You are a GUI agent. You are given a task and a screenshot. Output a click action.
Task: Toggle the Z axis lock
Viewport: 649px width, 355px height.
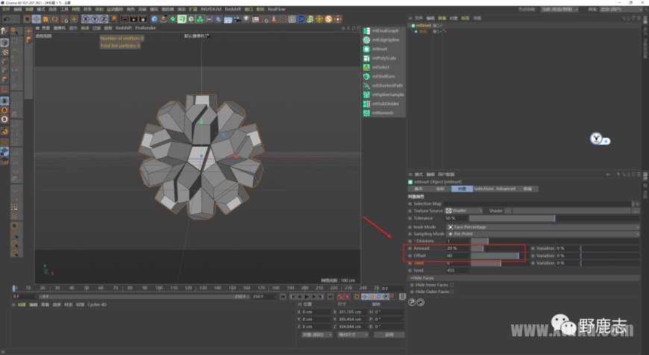[104, 19]
